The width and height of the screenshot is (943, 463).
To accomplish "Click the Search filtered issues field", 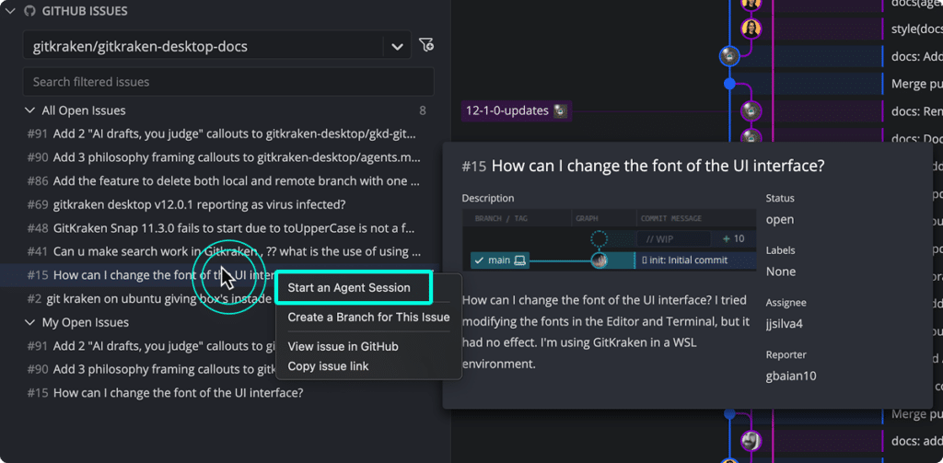I will 228,82.
